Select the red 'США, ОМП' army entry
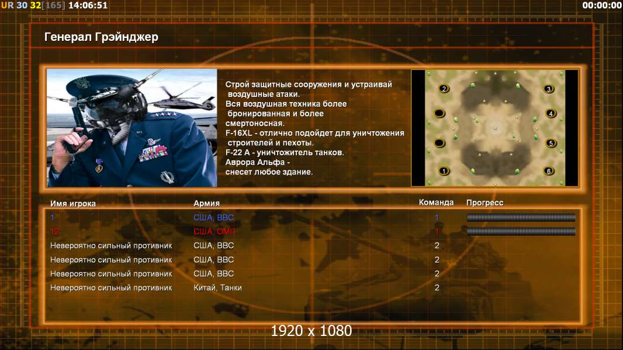623x350 pixels. point(214,232)
